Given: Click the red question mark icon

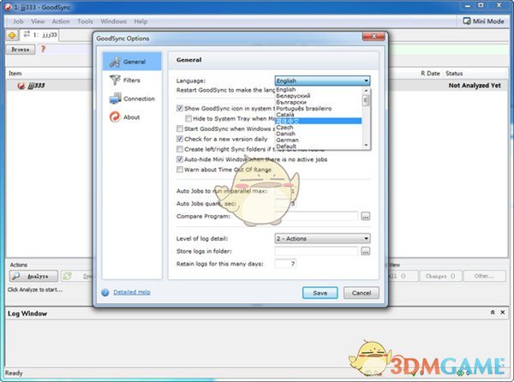Looking at the screenshot, I should 43,49.
